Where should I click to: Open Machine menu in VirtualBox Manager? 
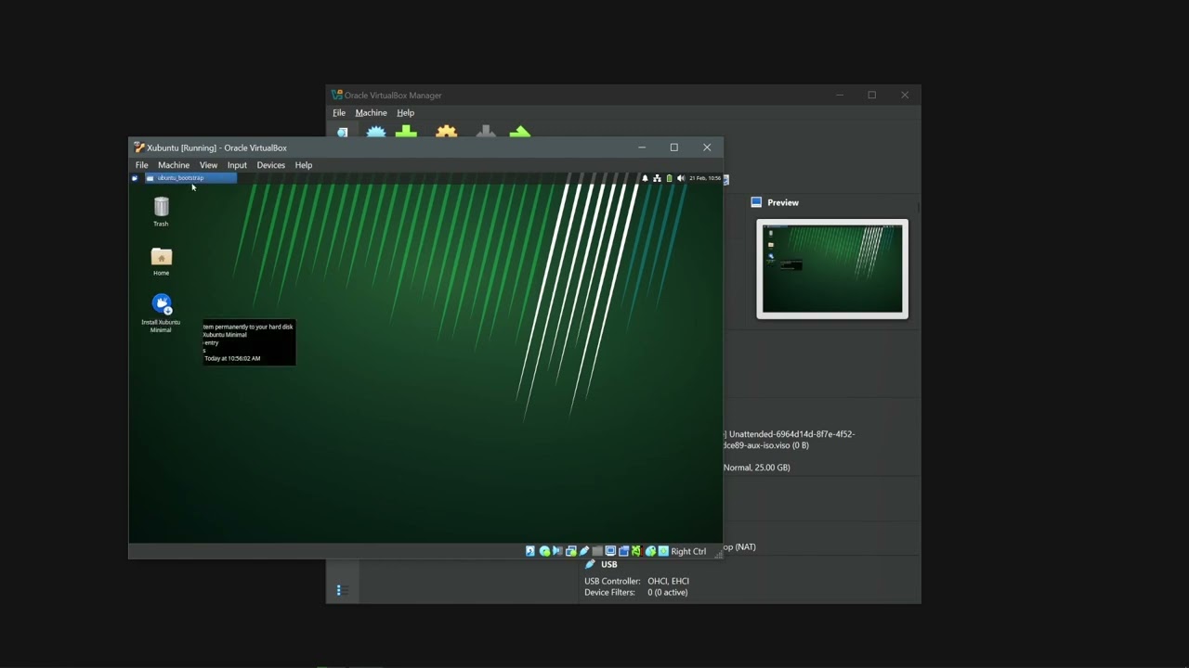tap(371, 113)
